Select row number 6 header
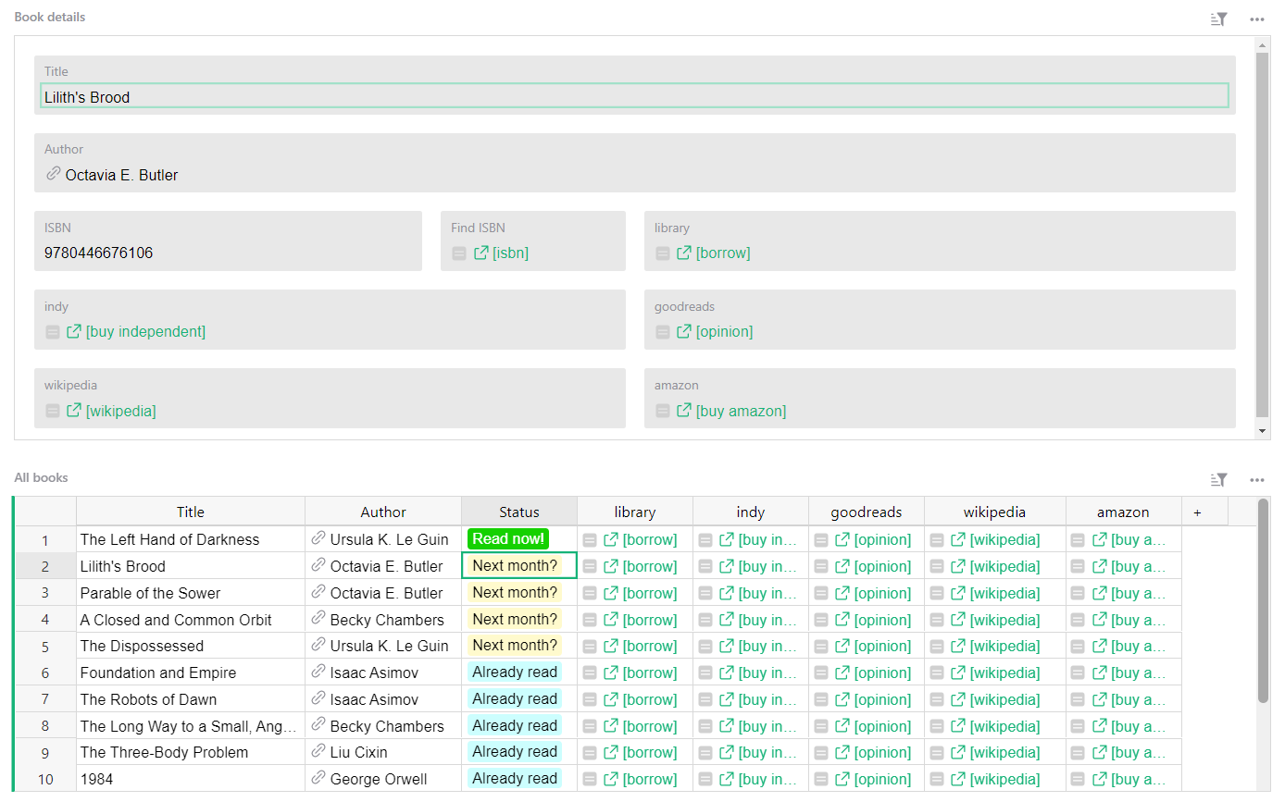 [x=44, y=672]
